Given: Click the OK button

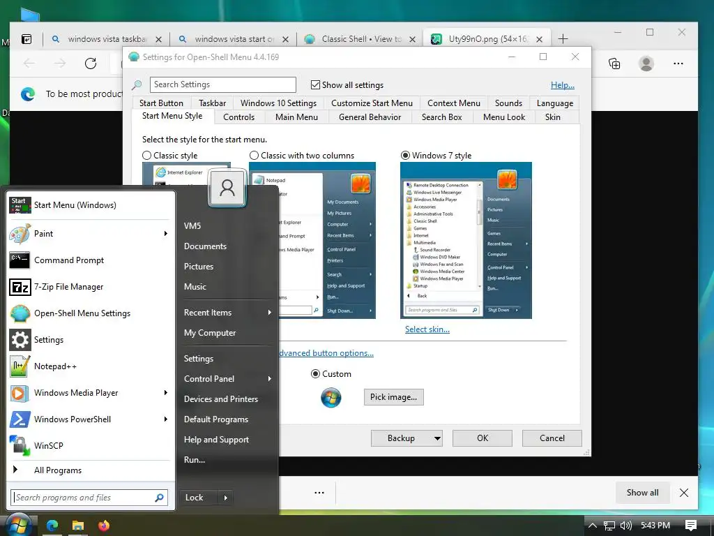Looking at the screenshot, I should pos(483,438).
